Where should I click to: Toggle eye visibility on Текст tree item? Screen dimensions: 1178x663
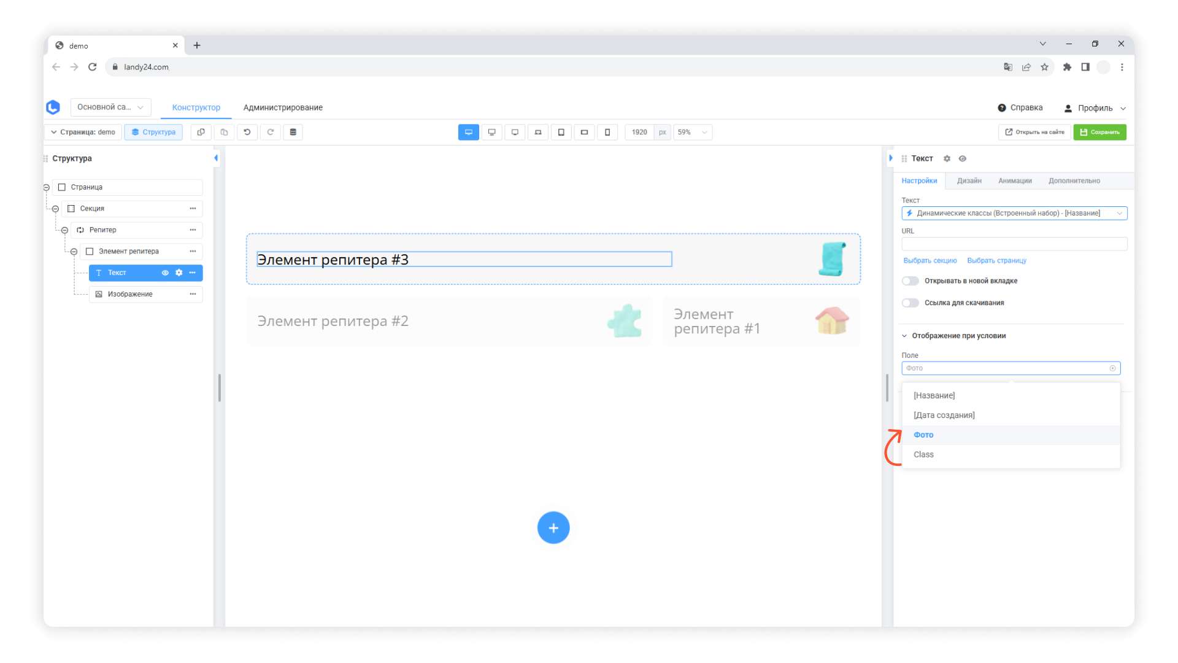coord(165,273)
